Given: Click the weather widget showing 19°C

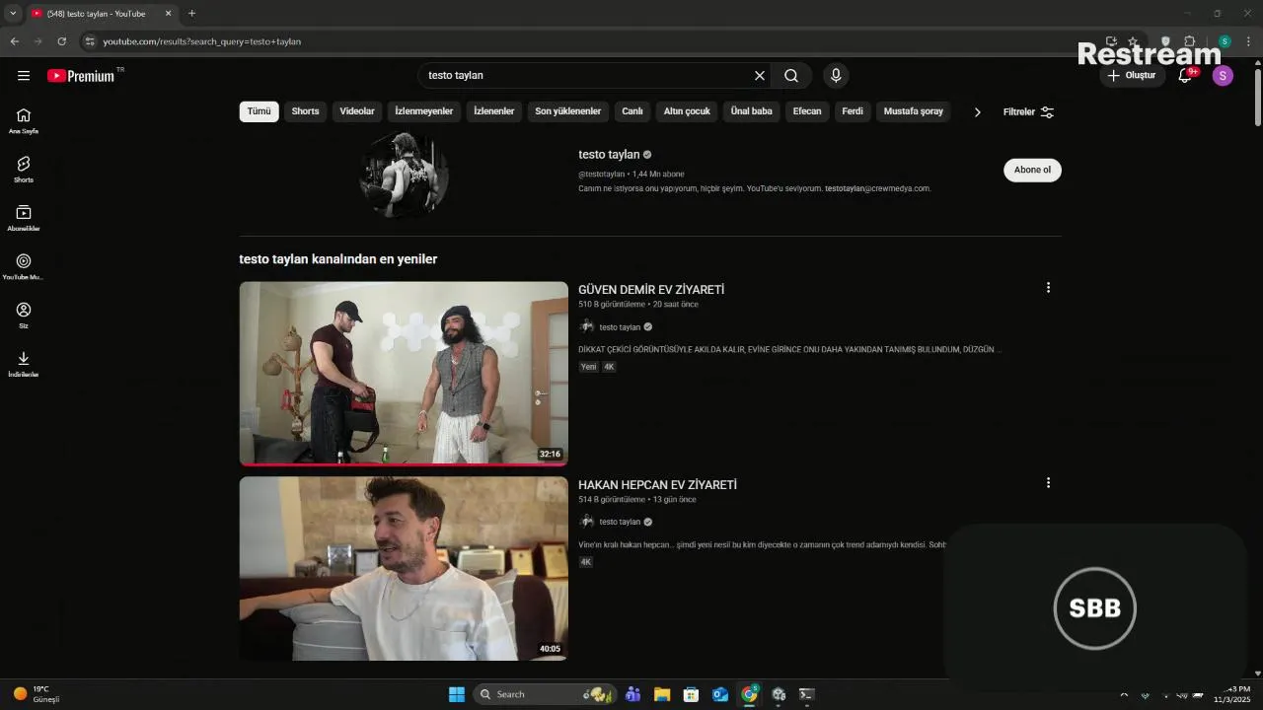Looking at the screenshot, I should [37, 694].
